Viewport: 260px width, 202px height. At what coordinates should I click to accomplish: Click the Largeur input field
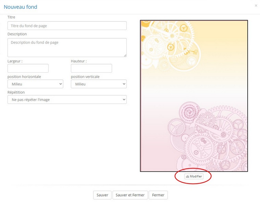(x=28, y=68)
